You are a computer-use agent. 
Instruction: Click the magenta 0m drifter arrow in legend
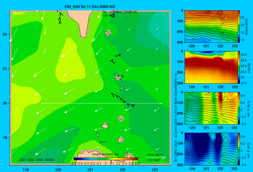coord(112,12)
